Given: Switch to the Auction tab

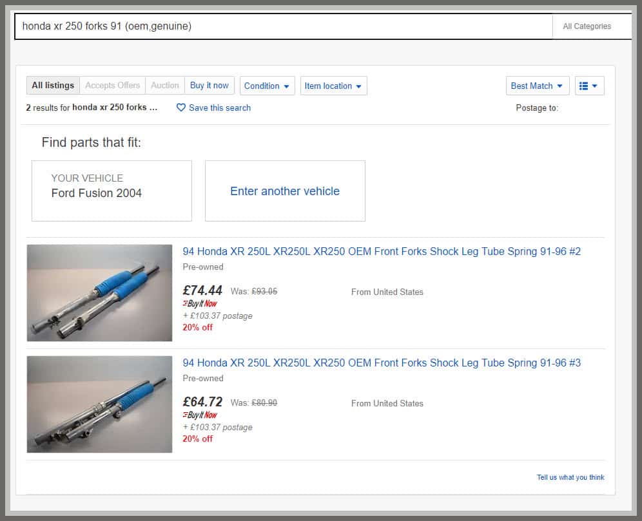Looking at the screenshot, I should 164,86.
